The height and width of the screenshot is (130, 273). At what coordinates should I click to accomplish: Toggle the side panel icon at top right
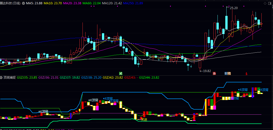pos(270,3)
